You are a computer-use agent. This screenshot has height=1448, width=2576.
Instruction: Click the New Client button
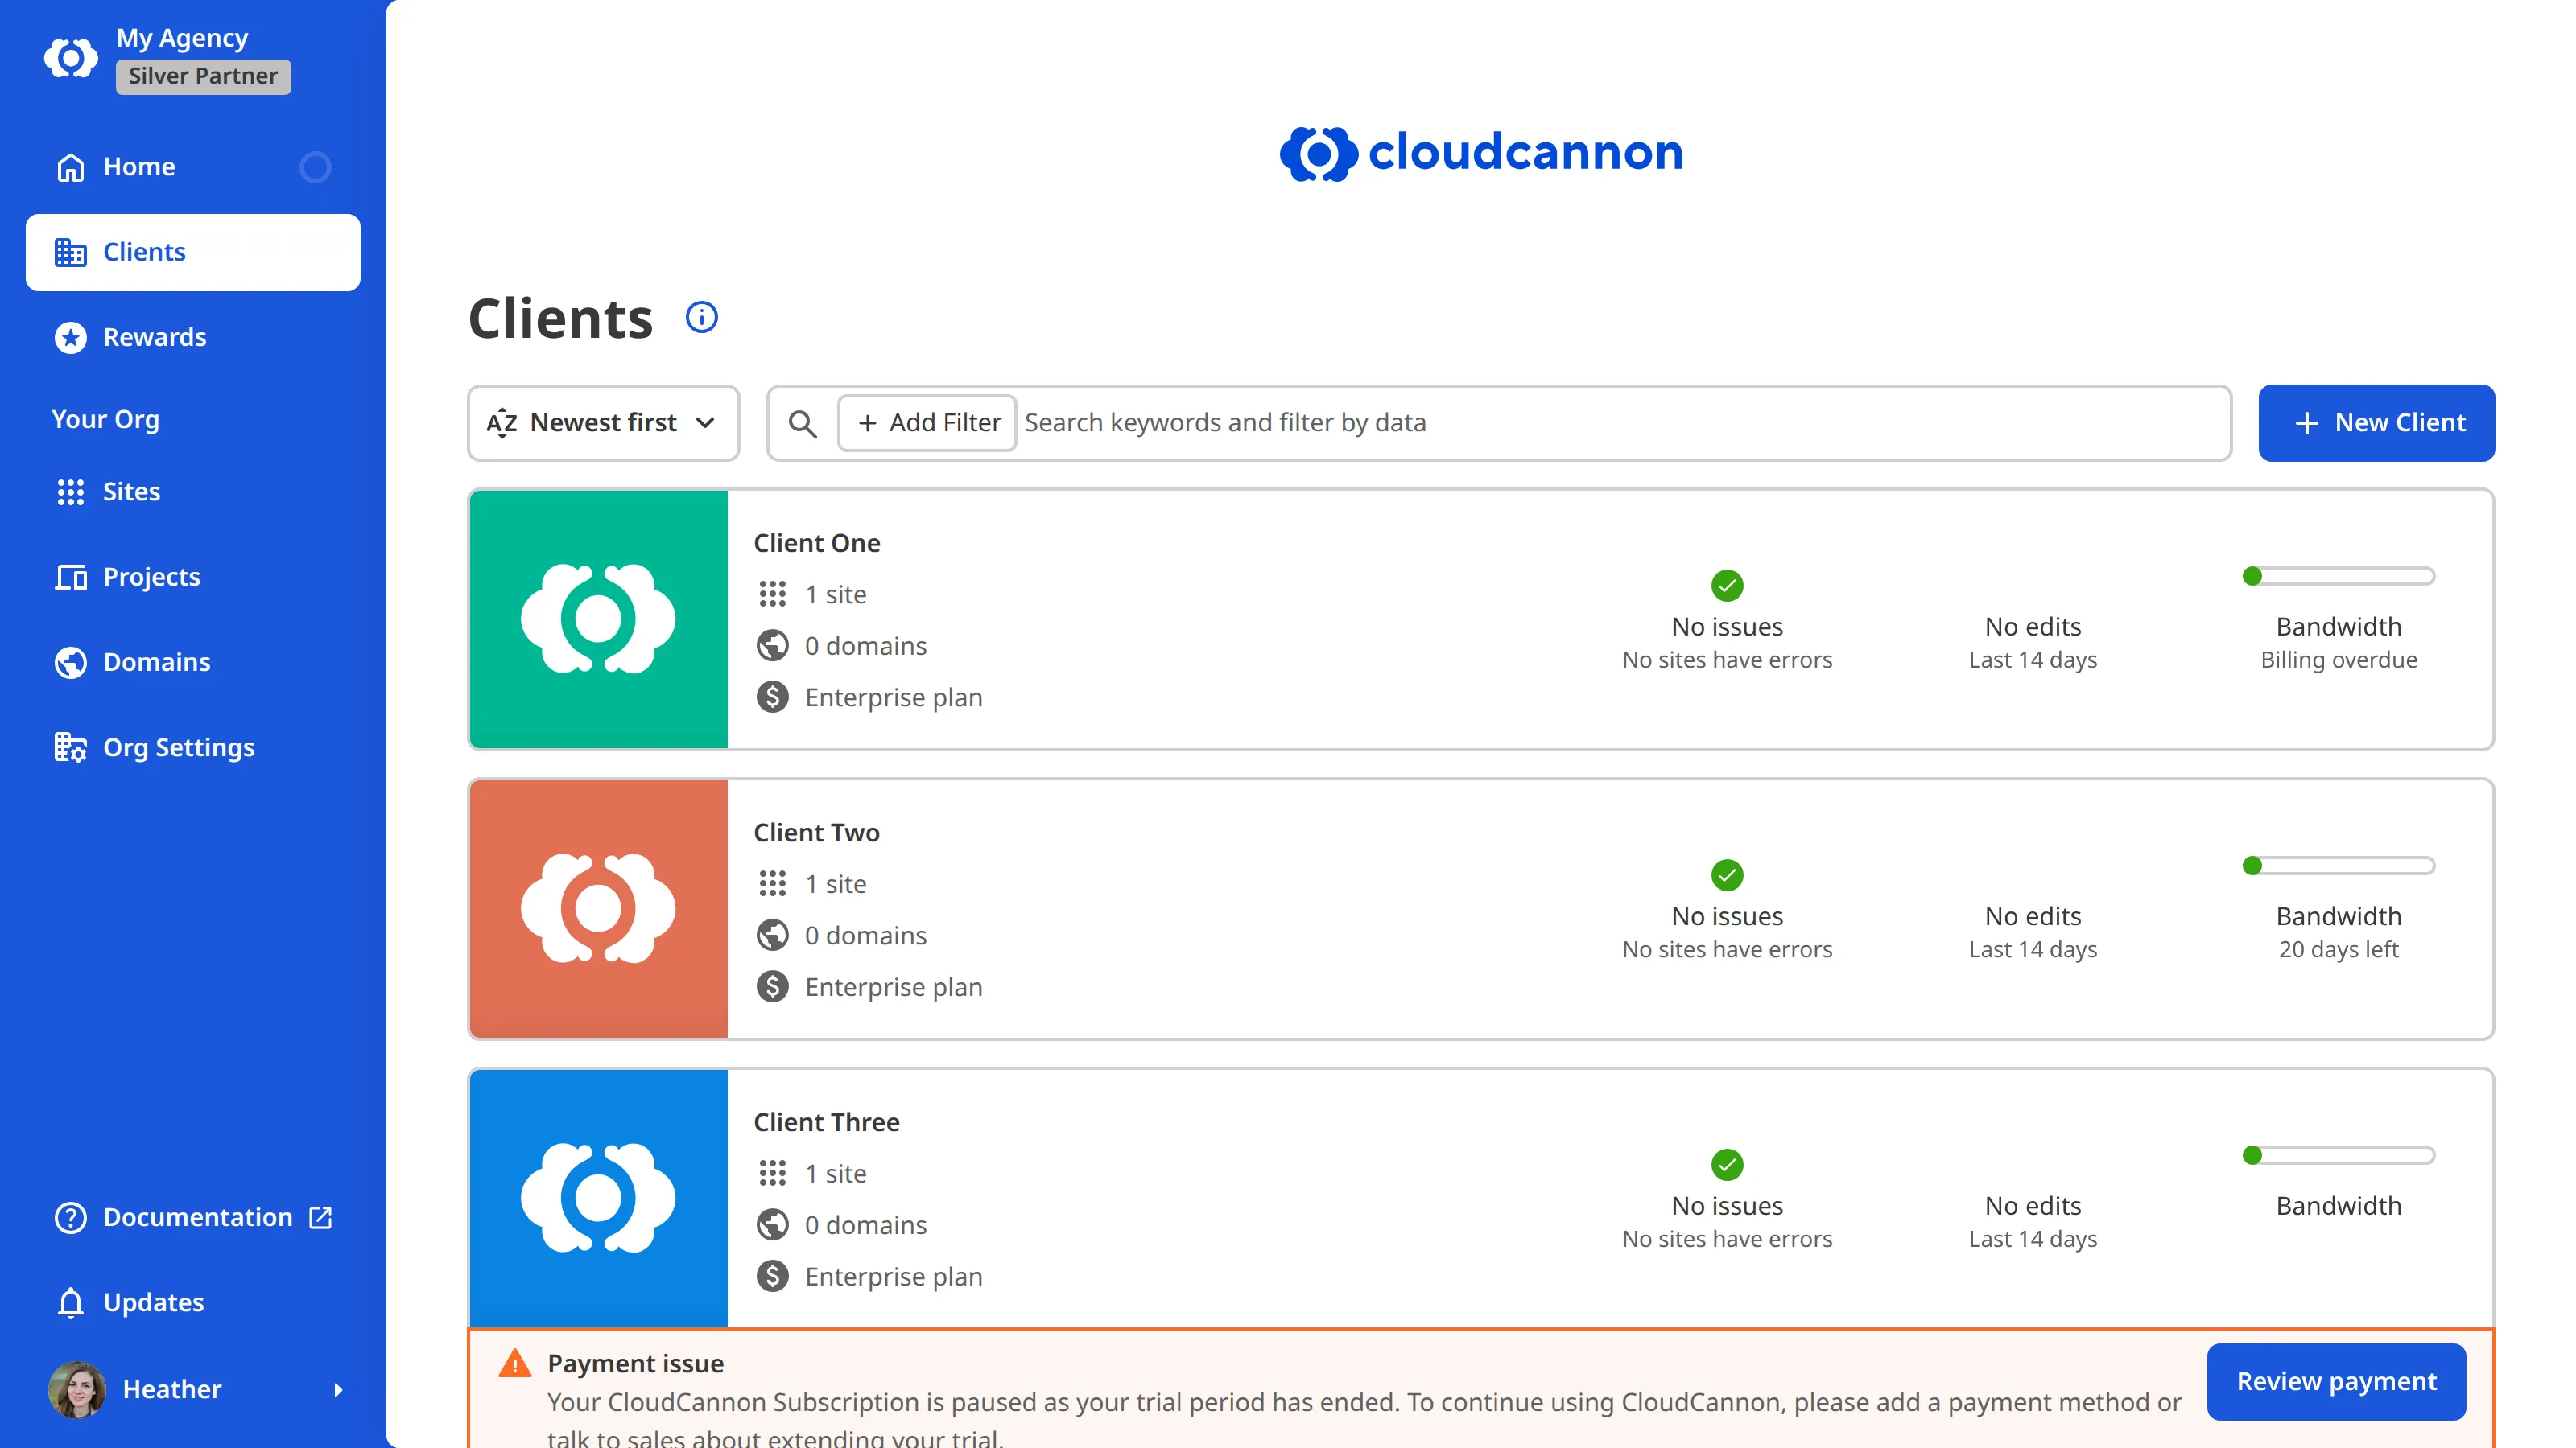[2376, 422]
